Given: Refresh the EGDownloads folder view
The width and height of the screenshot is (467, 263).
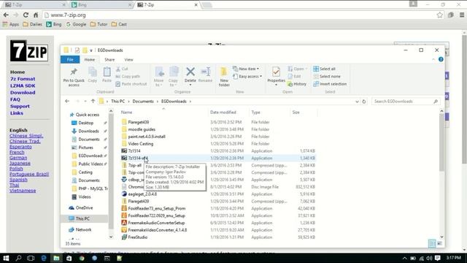Looking at the screenshot, I should (363, 102).
